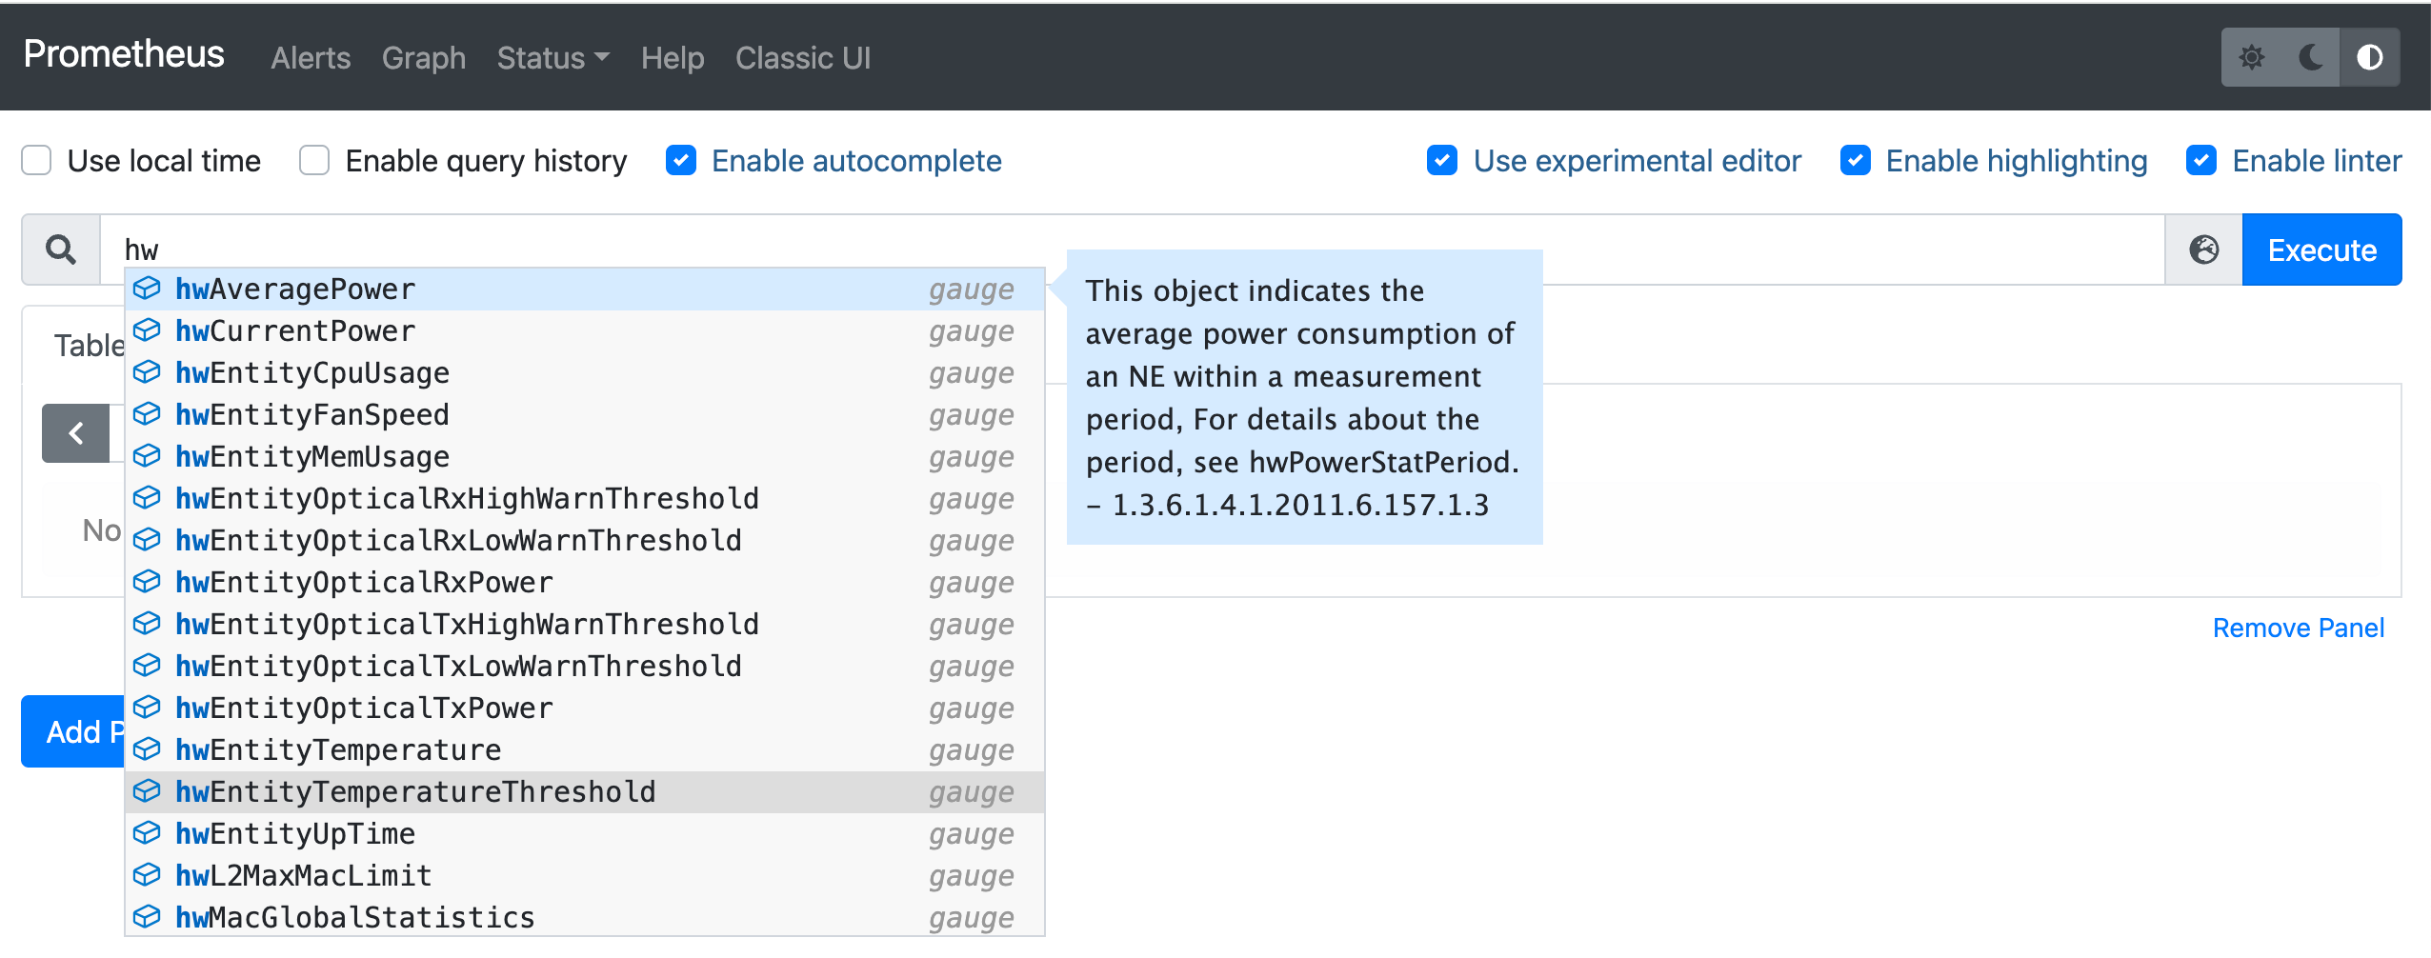
Task: Choose hwEntityUpTime metric
Action: click(584, 833)
